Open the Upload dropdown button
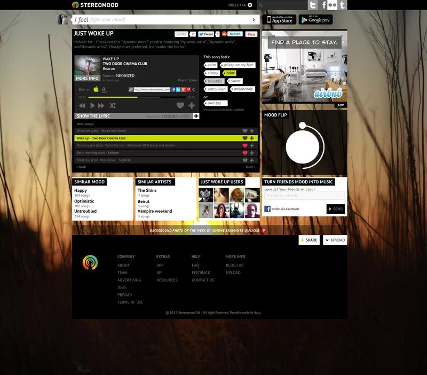 (x=335, y=240)
